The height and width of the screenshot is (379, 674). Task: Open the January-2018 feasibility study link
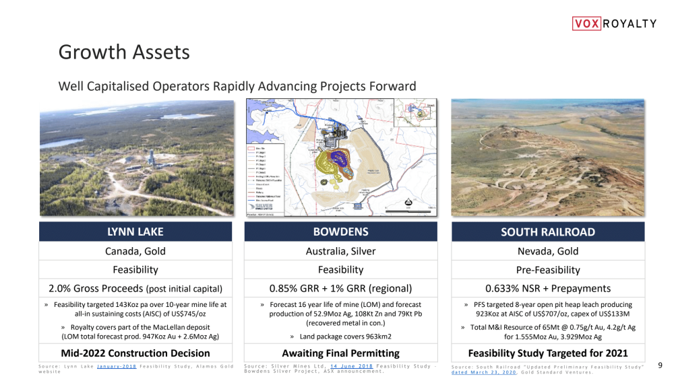click(x=117, y=367)
